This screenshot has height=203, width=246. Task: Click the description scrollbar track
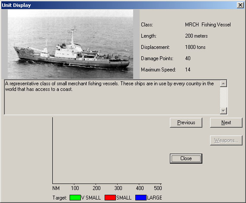[224, 97]
